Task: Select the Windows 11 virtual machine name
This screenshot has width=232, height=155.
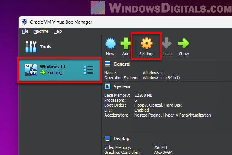Action: point(52,67)
